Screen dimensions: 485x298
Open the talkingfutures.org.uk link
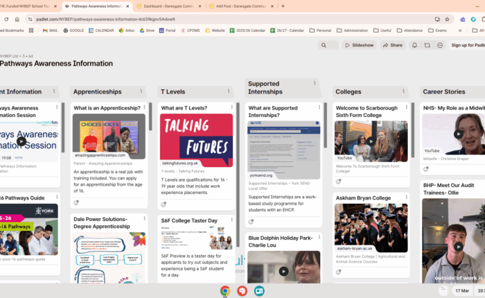pos(180,163)
